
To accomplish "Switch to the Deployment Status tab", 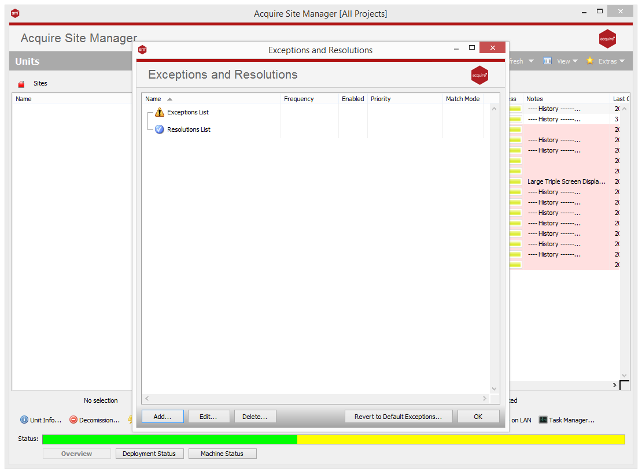I will (x=149, y=453).
